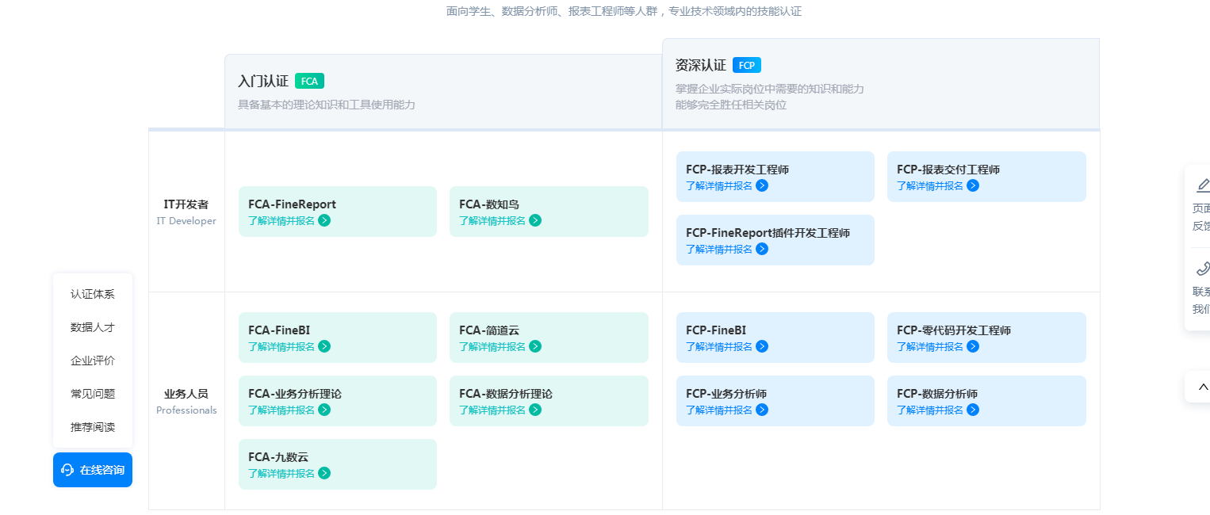Click the Professionals subtitle text
This screenshot has width=1210, height=515.
[x=186, y=410]
